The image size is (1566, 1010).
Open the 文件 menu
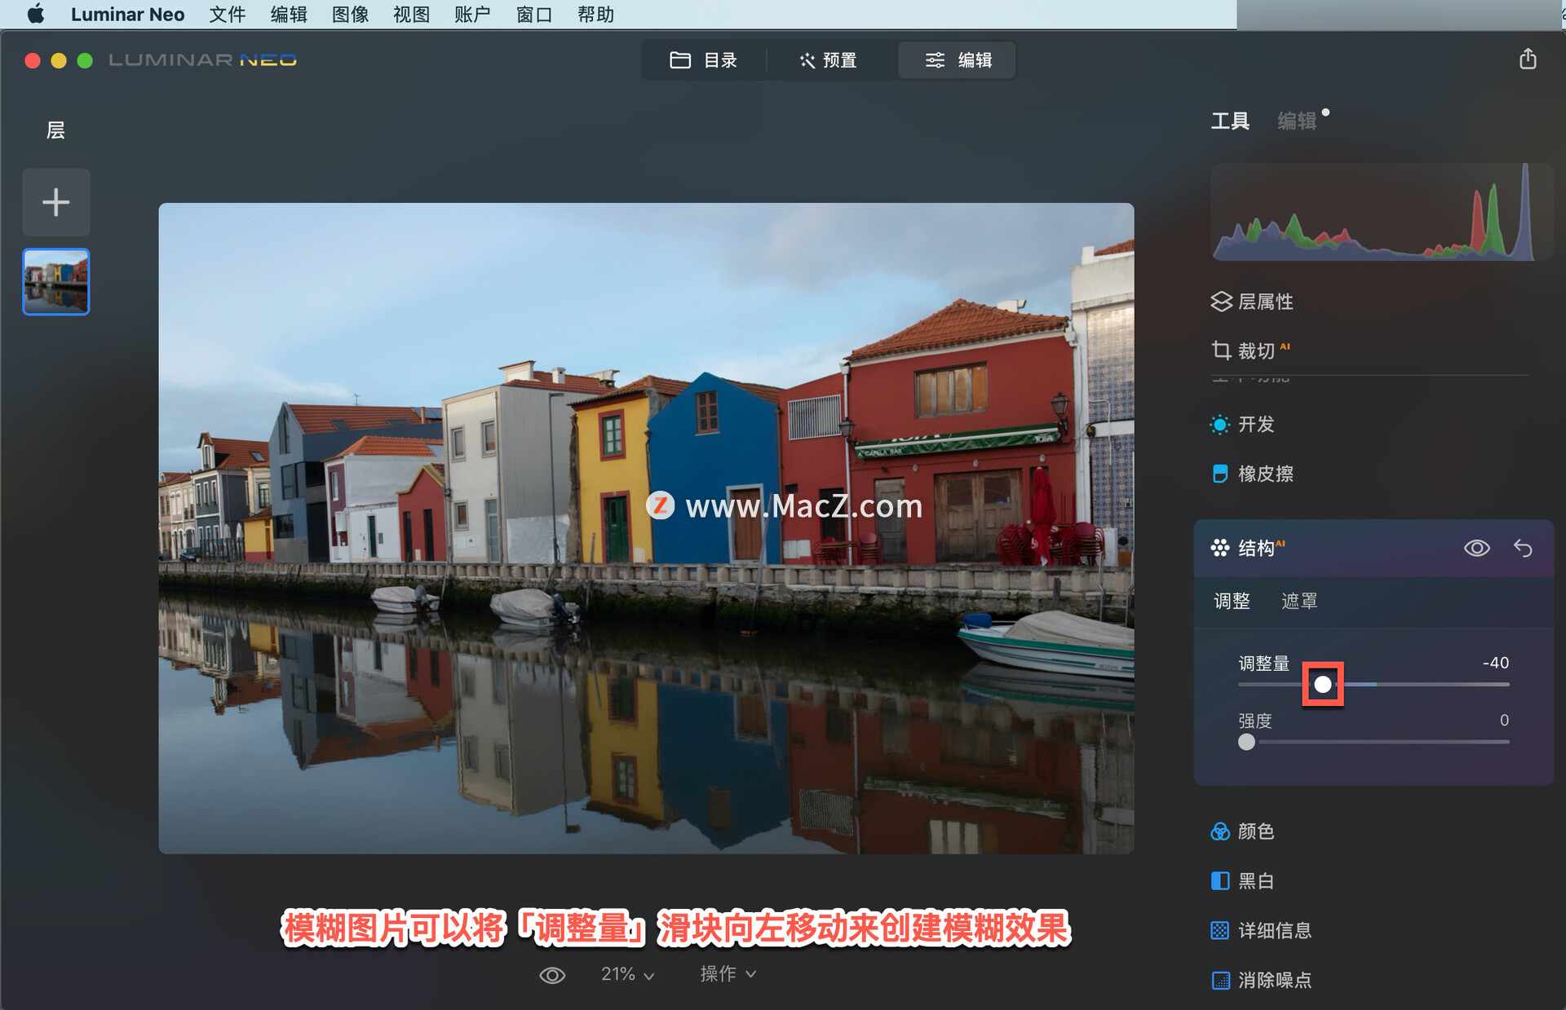click(227, 14)
